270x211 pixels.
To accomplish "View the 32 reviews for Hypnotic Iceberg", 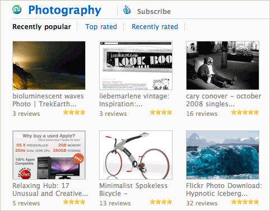I will point(202,203).
